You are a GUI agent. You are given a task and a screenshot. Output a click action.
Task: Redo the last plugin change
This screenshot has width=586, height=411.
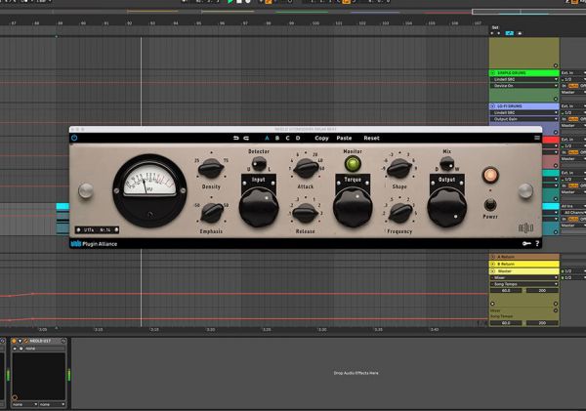point(246,138)
